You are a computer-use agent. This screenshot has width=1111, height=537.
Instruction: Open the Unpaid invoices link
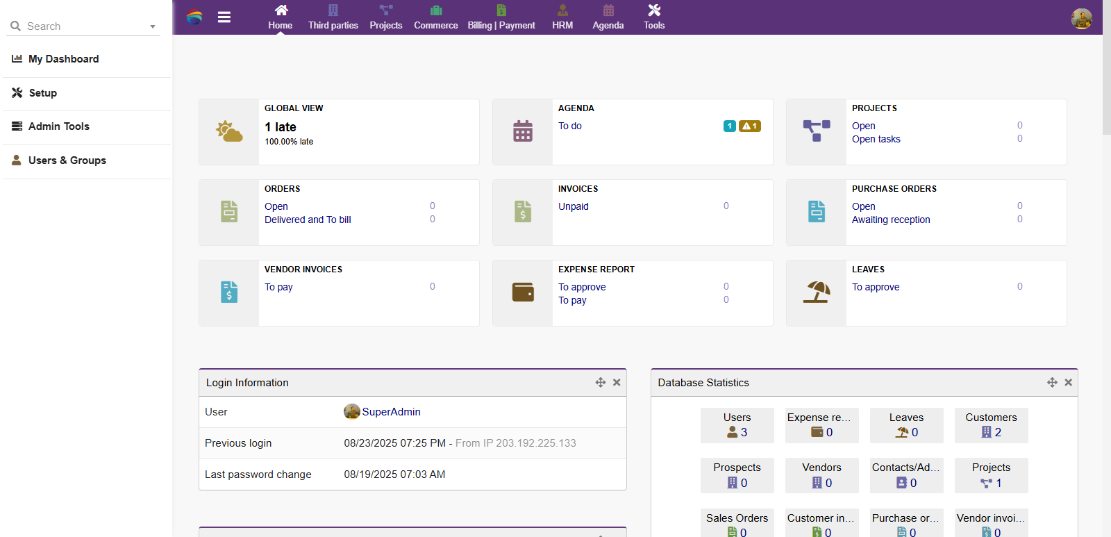573,206
